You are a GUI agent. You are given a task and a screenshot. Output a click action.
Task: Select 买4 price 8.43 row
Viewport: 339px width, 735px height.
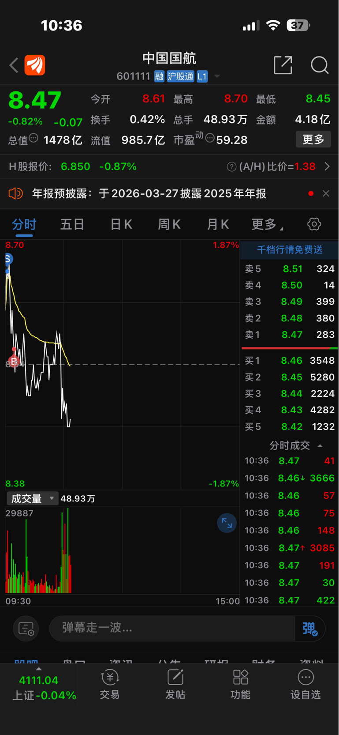point(290,410)
